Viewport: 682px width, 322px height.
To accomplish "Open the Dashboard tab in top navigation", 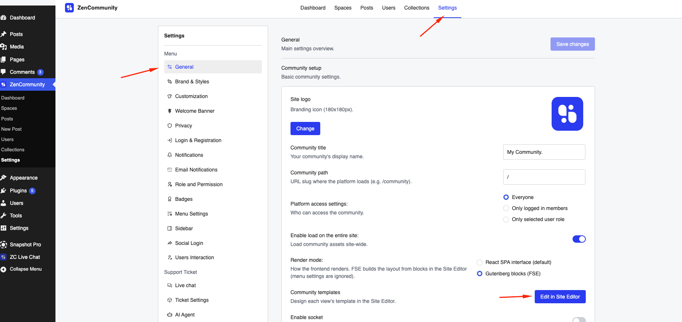I will pos(313,8).
